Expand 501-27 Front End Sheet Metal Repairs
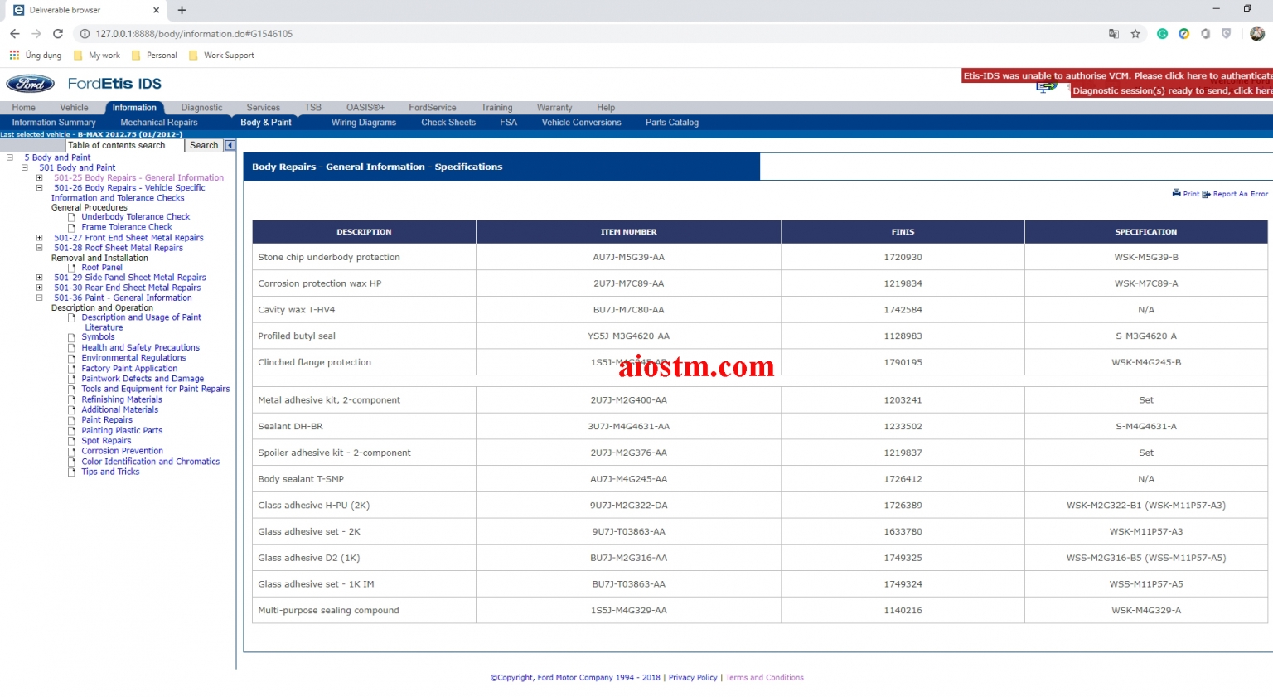 pos(39,238)
